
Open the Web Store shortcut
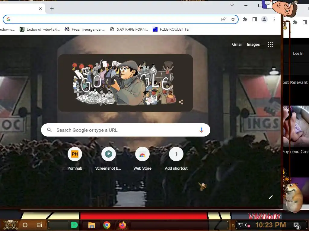point(142,159)
